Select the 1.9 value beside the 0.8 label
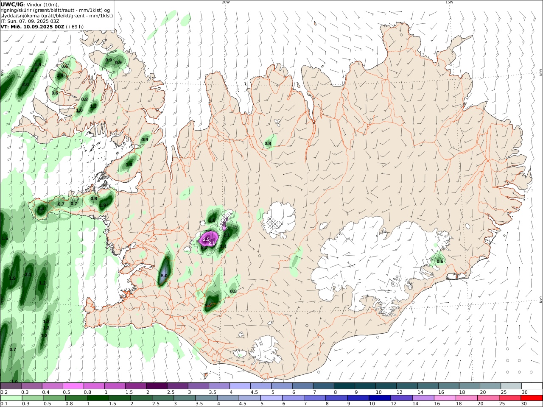The width and height of the screenshot is (543, 407). [x=103, y=205]
